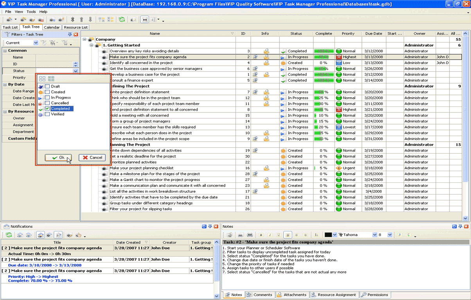Click the priority icon in the 'Make your project planning checklist' row
Viewport: 471px width, 300px height.
[x=339, y=168]
